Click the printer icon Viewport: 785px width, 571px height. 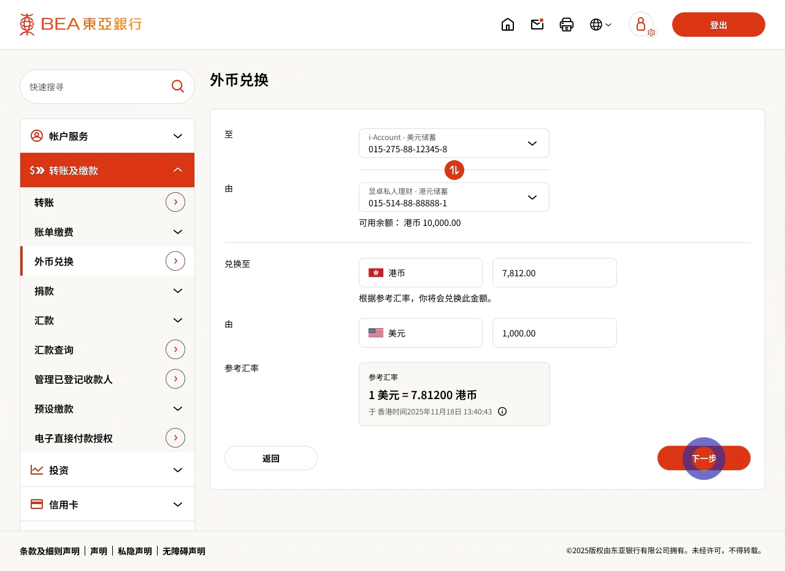click(567, 25)
